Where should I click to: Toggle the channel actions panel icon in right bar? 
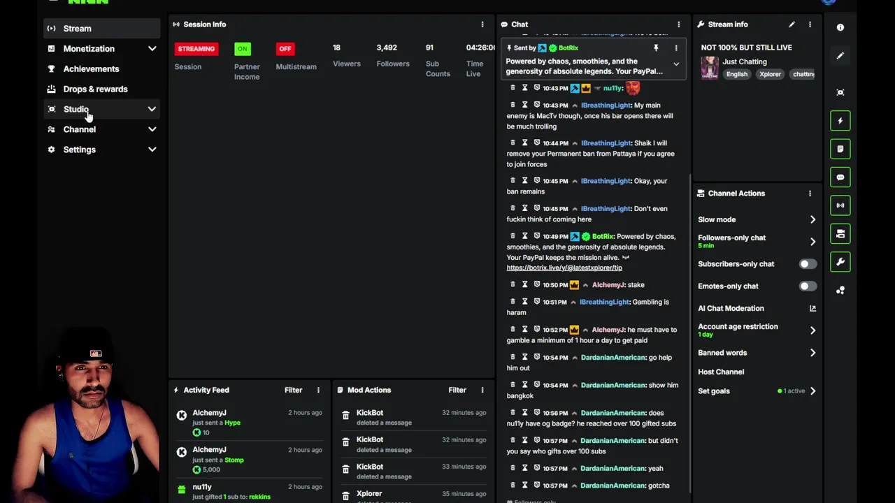tap(840, 234)
